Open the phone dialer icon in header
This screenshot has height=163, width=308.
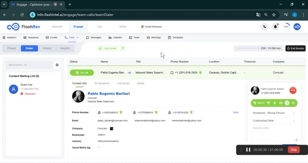point(265,27)
